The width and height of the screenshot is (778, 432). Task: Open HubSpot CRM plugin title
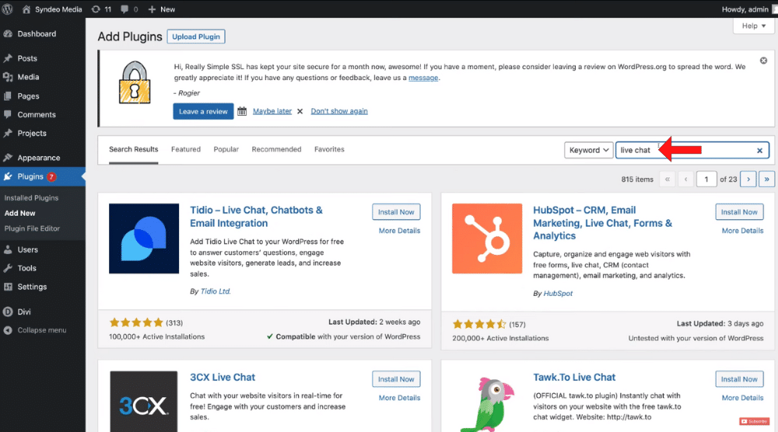[x=602, y=223]
